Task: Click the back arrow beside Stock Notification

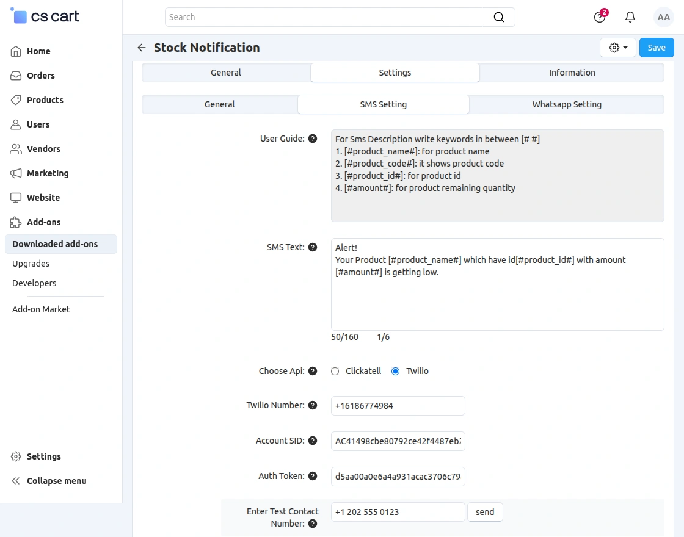Action: pos(142,48)
